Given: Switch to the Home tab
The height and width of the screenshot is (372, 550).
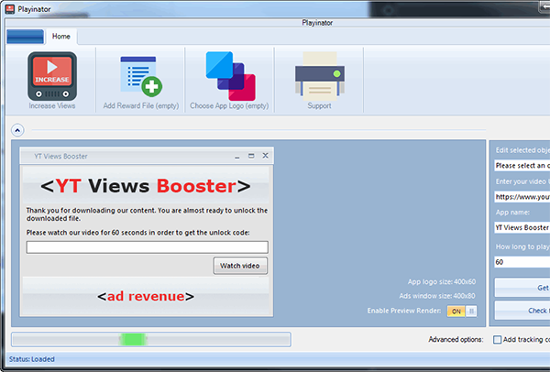Looking at the screenshot, I should tap(61, 36).
